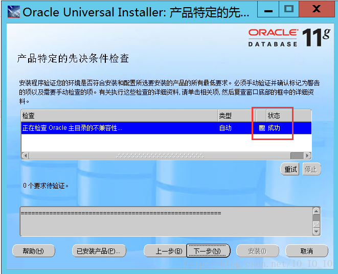
Task: Click left arrow of horizontal table scrollbar
Action: (x=26, y=155)
